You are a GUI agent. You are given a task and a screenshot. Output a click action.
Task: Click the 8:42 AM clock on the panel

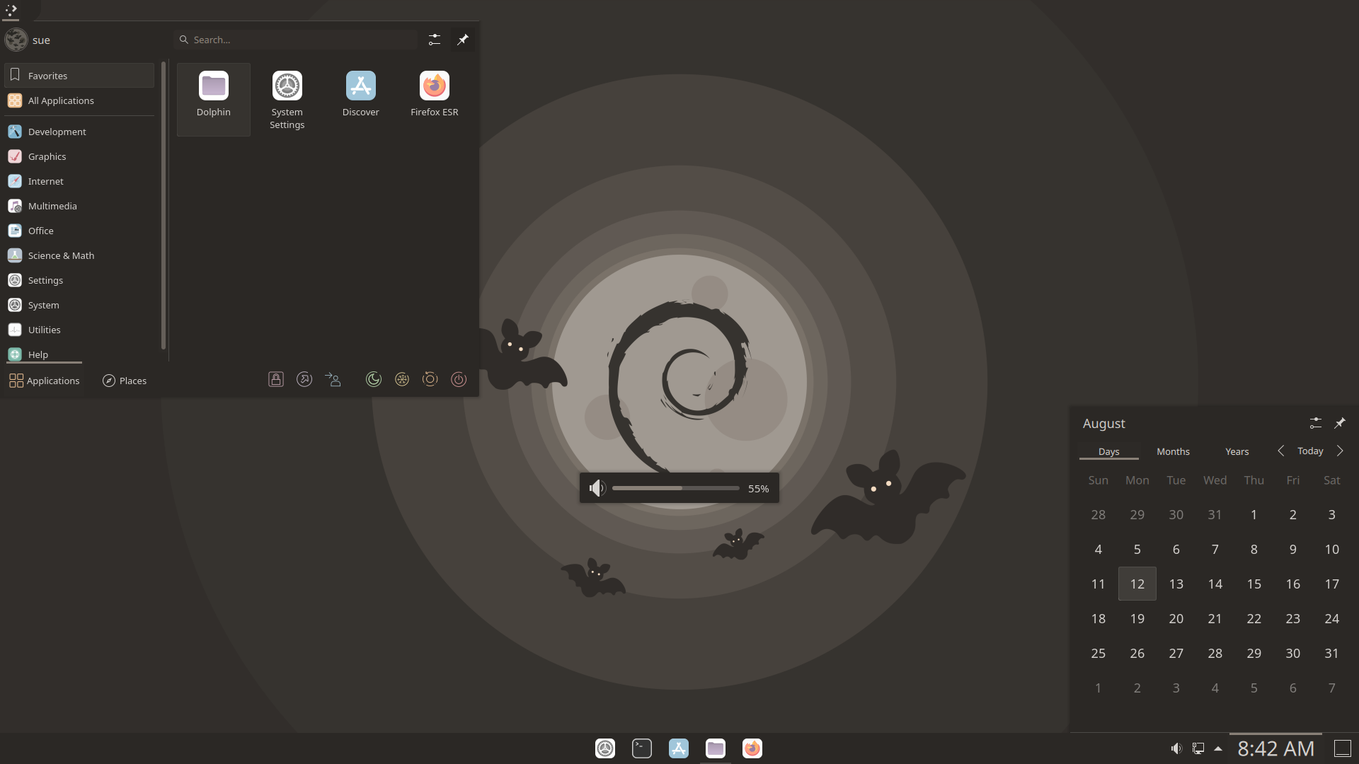1275,748
